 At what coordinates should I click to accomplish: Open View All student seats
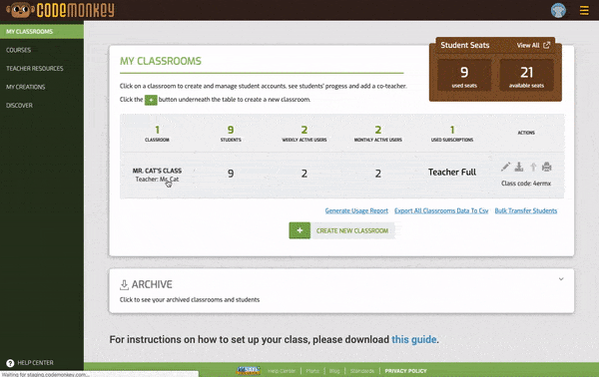533,45
